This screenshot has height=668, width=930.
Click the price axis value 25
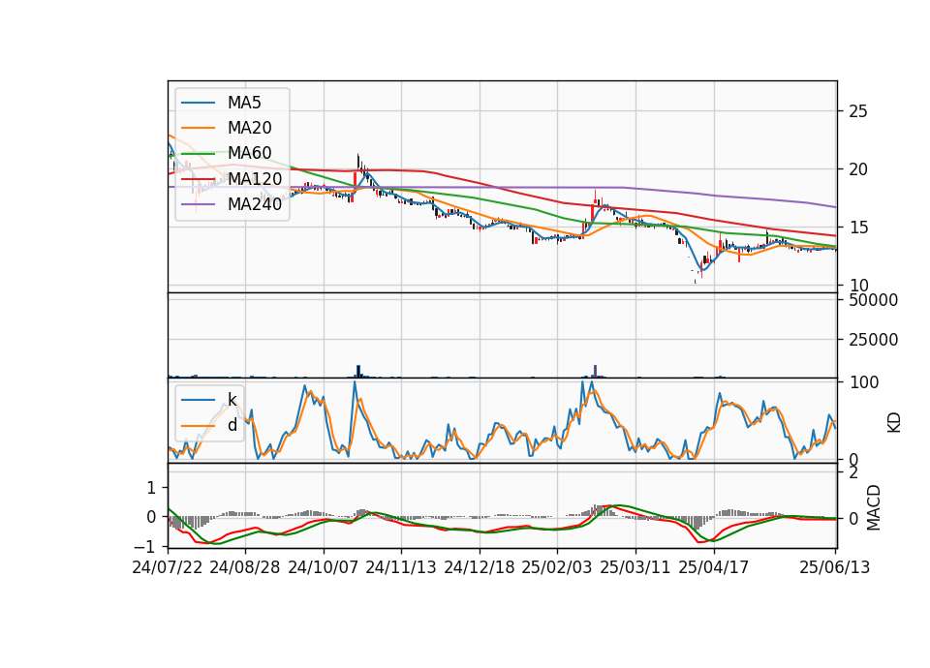coord(857,111)
